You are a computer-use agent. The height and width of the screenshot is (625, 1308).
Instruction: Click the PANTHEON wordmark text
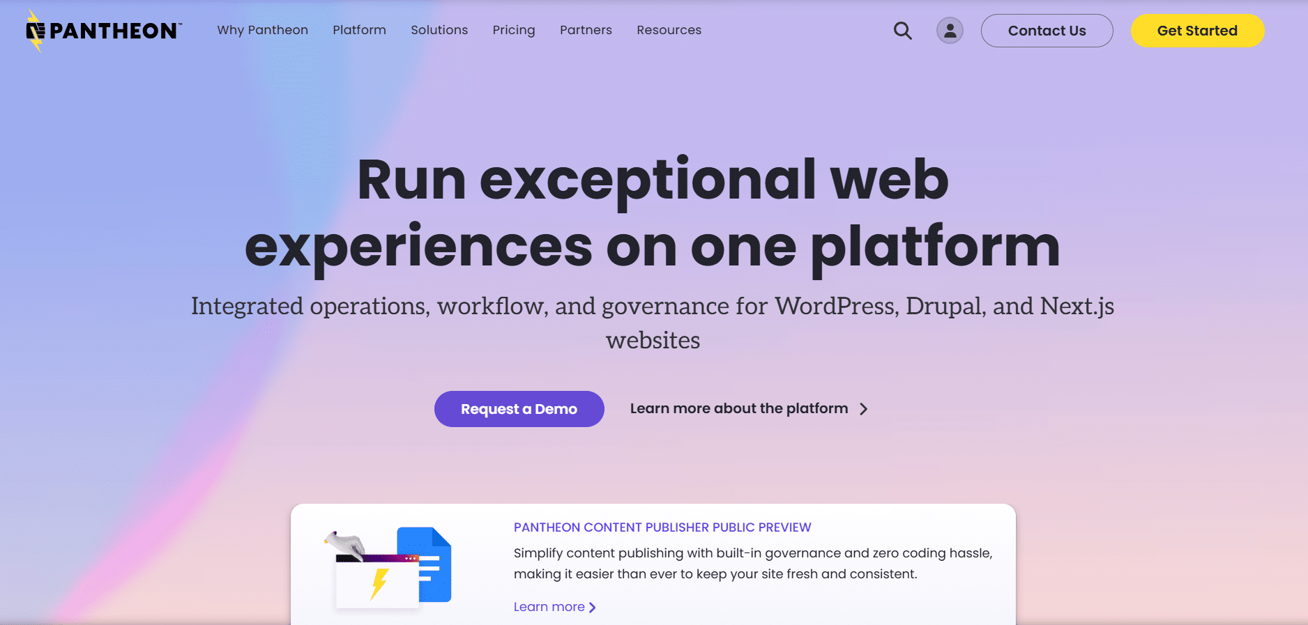click(114, 31)
